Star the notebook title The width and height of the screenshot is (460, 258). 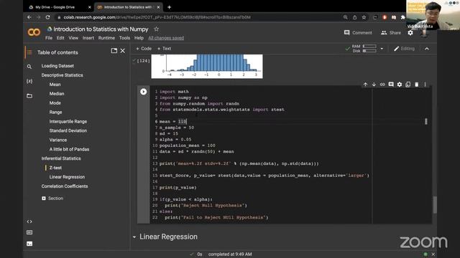coord(157,29)
